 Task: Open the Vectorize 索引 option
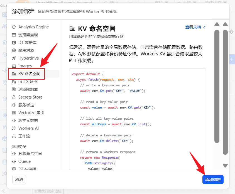(31, 113)
